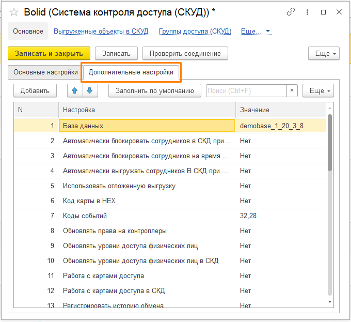Move row up with blue arrow
The image size is (351, 322).
[75, 90]
